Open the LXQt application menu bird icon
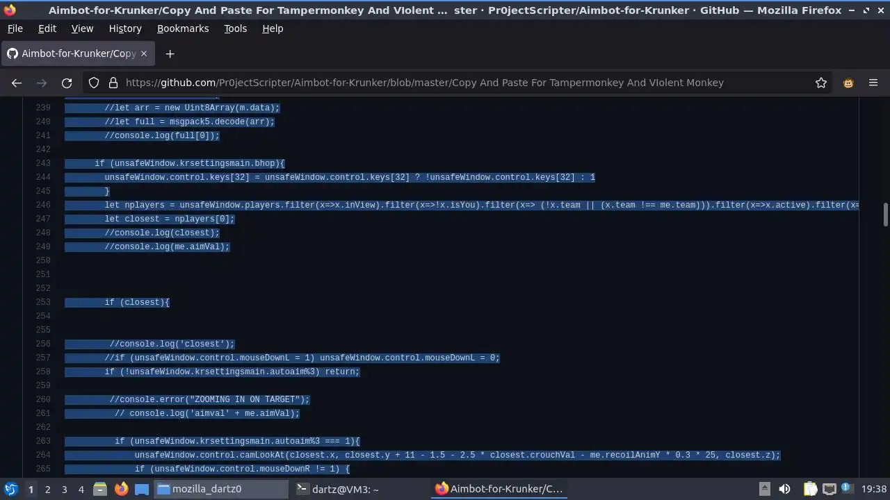This screenshot has width=890, height=500. [11, 489]
